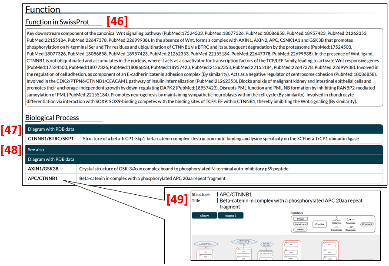
Task: Click the Catalyze symbol icon
Action: click(336, 219)
